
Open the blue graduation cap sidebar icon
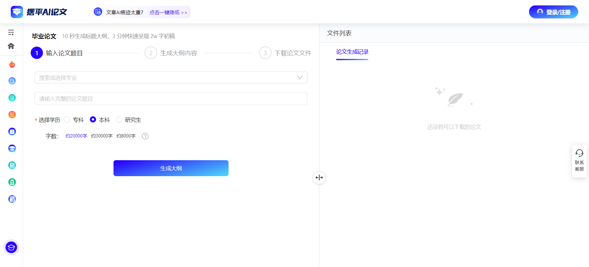12,149
